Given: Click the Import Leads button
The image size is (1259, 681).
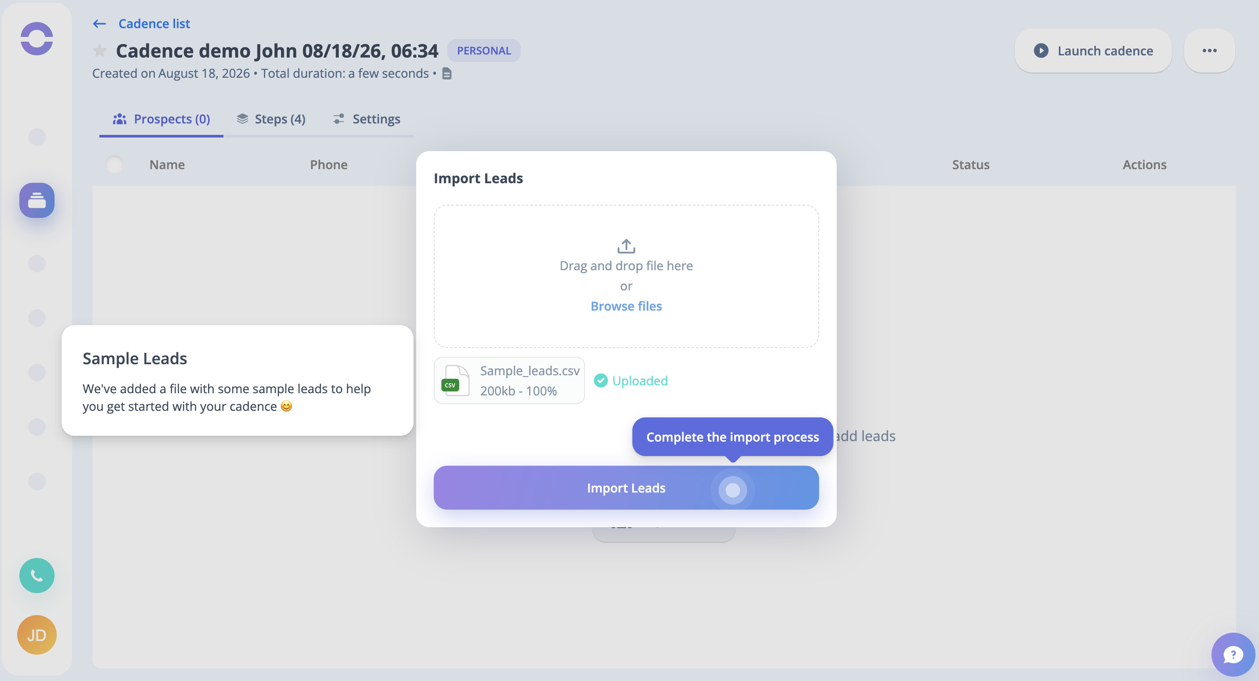Looking at the screenshot, I should coord(626,488).
